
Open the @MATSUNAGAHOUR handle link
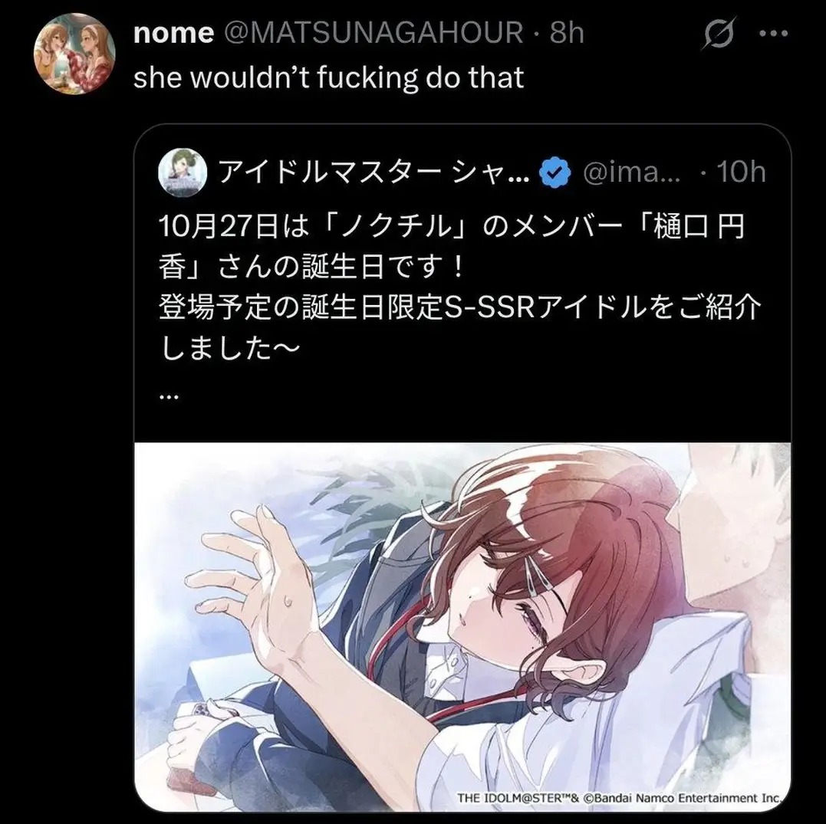coord(374,33)
